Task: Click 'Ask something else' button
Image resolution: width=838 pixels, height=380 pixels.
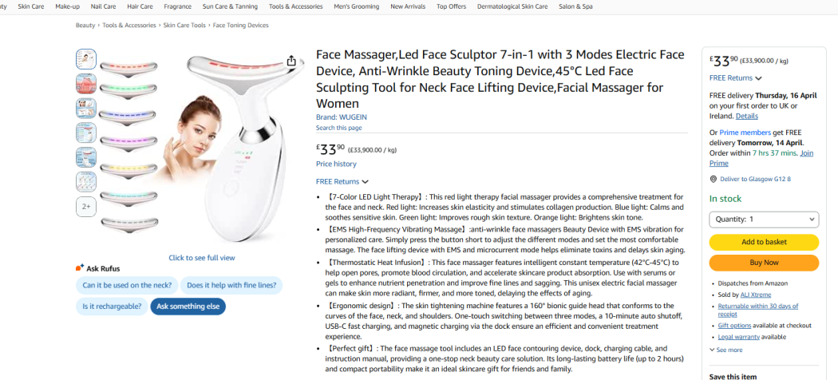Action: coord(188,306)
